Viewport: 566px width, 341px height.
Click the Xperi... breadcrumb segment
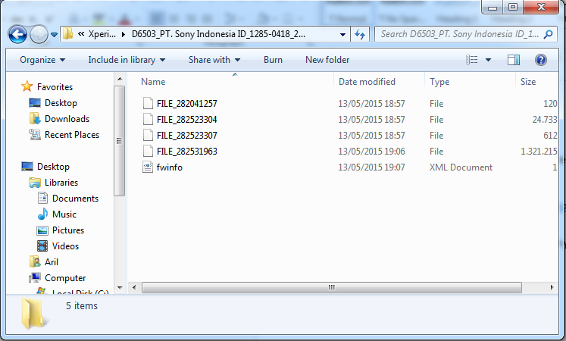pos(102,34)
